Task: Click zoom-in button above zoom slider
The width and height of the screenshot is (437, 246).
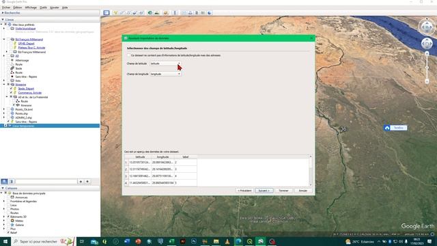Action: pyautogui.click(x=427, y=53)
